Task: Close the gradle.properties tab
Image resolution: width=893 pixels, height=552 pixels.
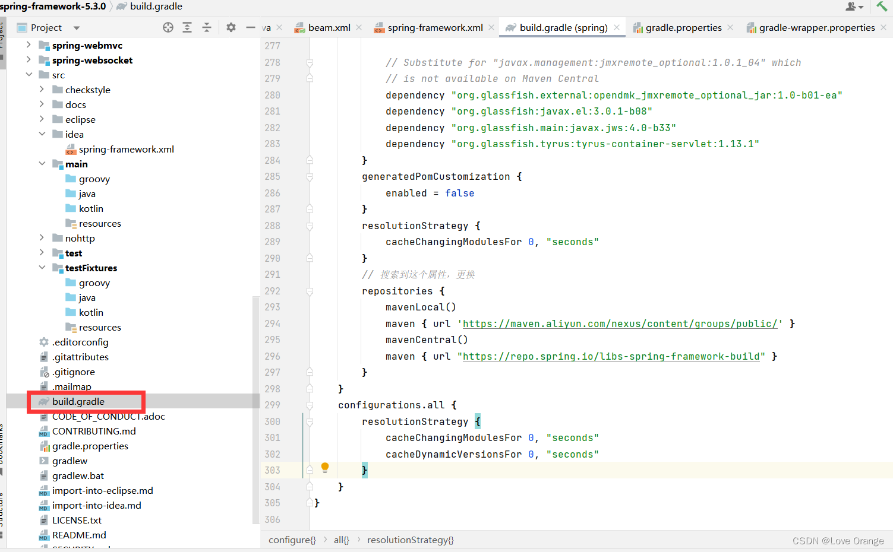Action: (730, 27)
